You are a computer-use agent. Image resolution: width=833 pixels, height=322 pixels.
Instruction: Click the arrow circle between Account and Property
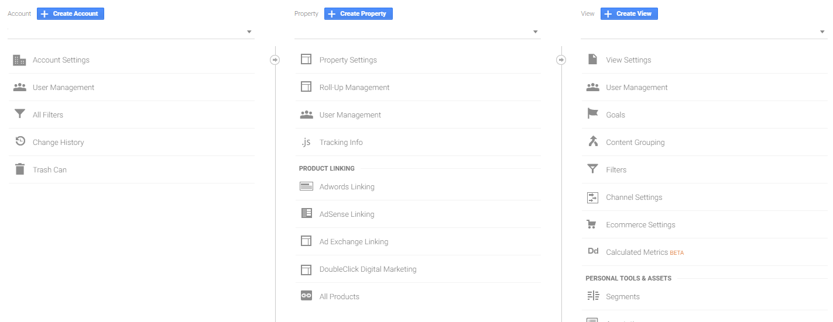tap(275, 60)
